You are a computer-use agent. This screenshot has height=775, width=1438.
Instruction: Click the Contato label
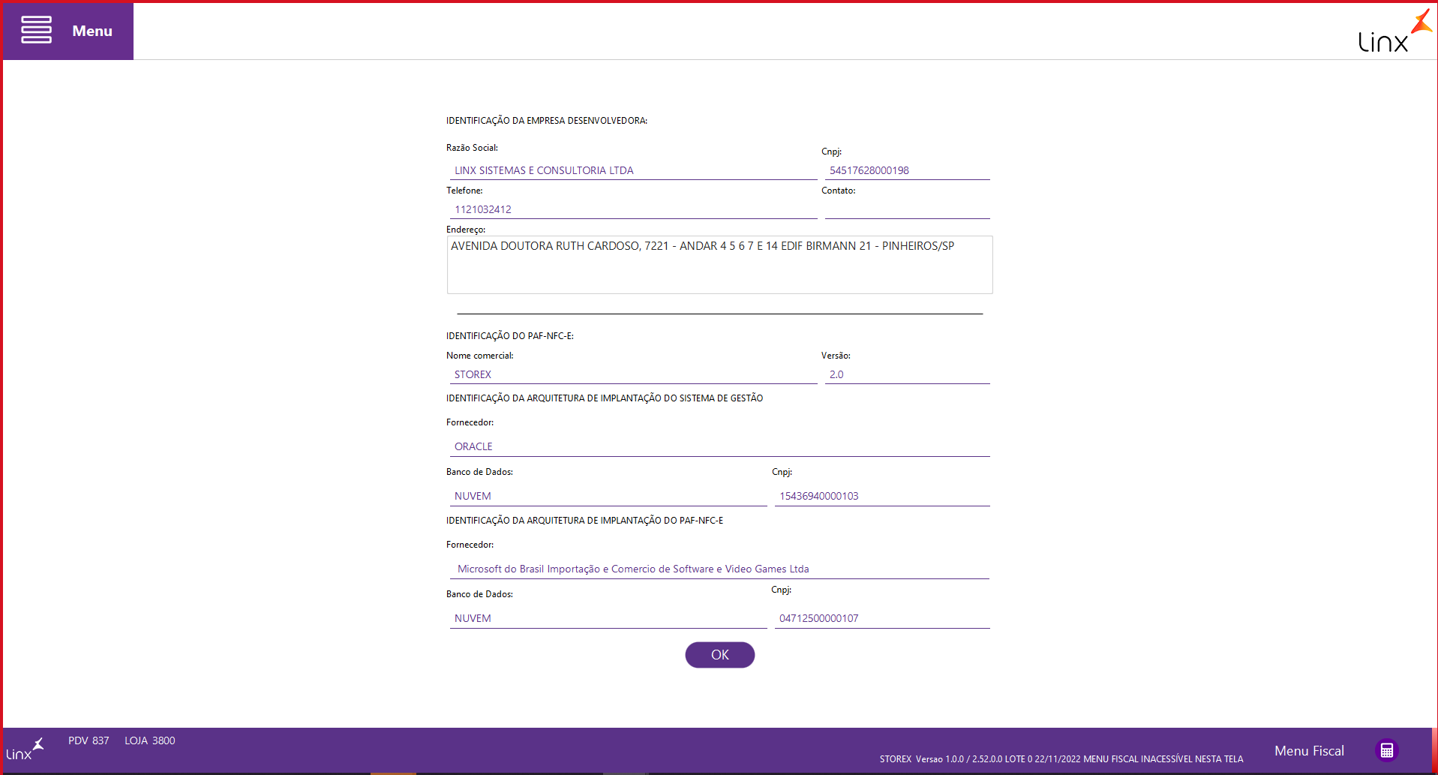(x=838, y=191)
